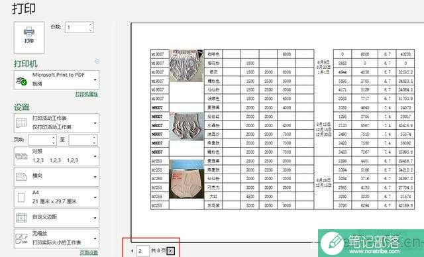Open the custom margins dropdown
Image resolution: width=424 pixels, height=257 pixels.
(x=56, y=218)
